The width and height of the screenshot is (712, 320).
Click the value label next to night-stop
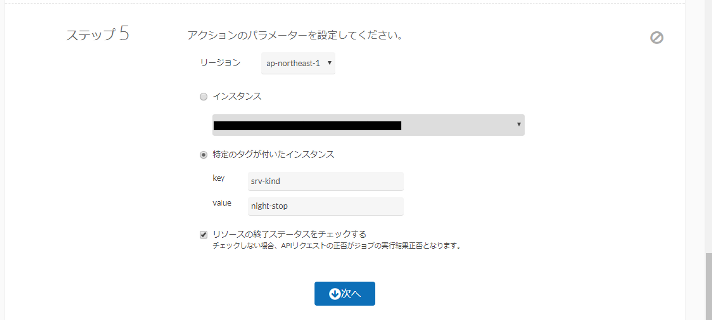click(222, 203)
